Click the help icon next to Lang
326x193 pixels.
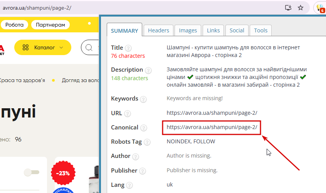pos(129,185)
